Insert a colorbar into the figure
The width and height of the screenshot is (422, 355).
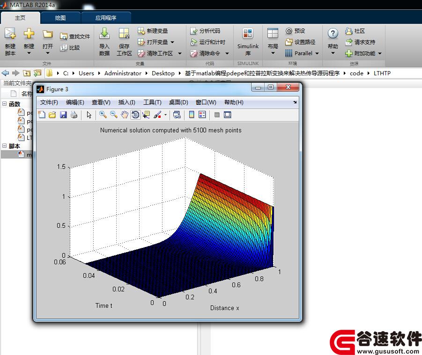tap(192, 115)
